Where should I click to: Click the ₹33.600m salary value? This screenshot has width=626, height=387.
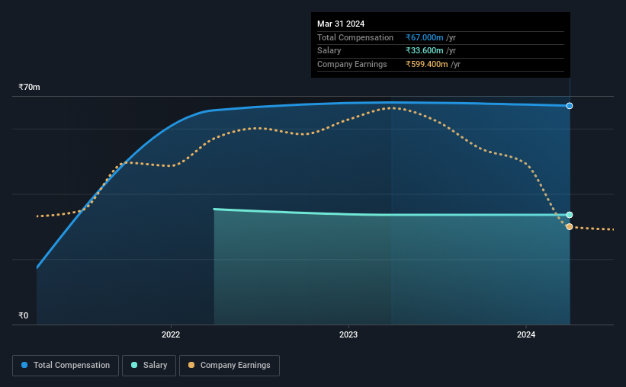[425, 51]
